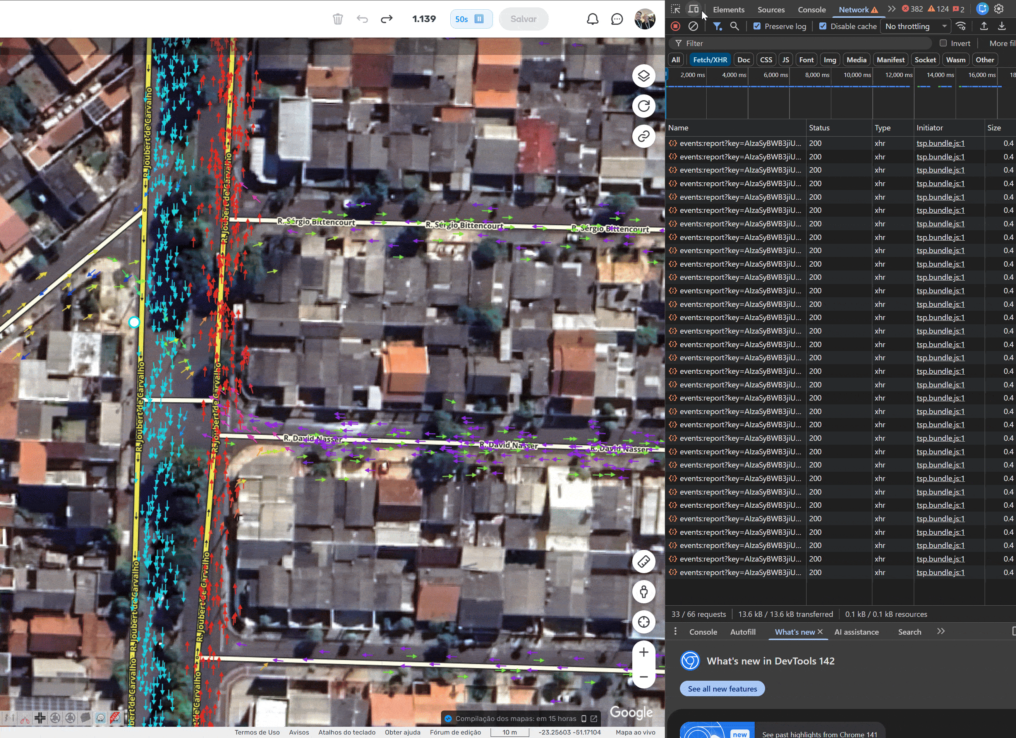The width and height of the screenshot is (1016, 738).
Task: Select the map ruler measurement tool
Action: pyautogui.click(x=643, y=562)
